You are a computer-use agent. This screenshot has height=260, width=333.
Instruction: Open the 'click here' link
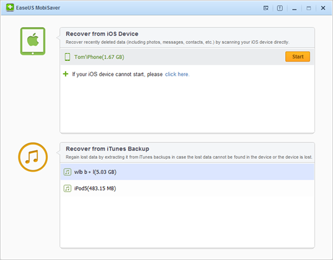[177, 74]
